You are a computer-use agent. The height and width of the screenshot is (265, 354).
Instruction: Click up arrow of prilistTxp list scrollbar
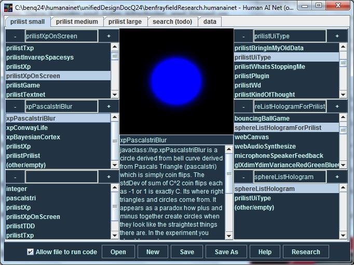tap(115, 47)
